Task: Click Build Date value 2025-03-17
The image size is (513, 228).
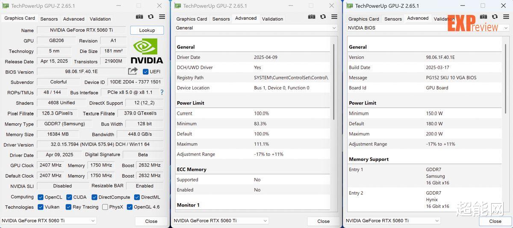Action: pyautogui.click(x=437, y=67)
